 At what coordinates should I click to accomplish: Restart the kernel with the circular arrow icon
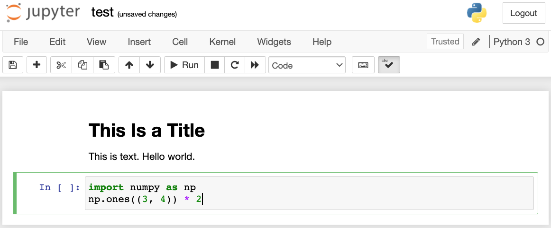(234, 65)
